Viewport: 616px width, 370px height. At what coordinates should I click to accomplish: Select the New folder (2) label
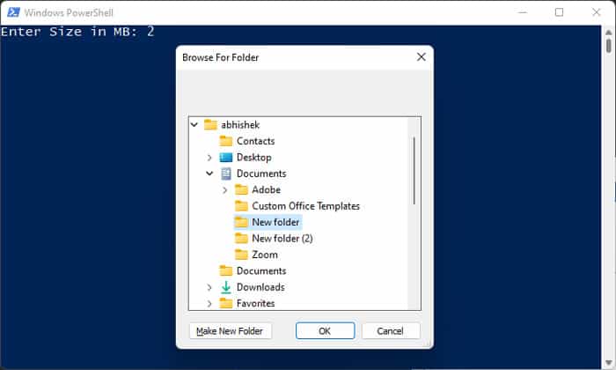pos(282,238)
